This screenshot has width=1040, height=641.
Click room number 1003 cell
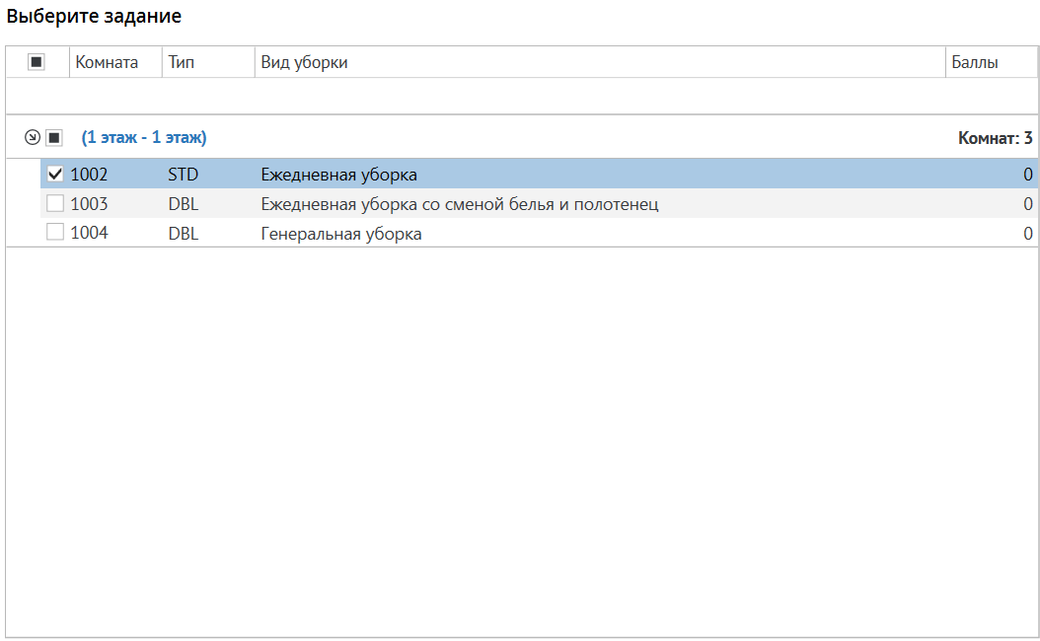click(x=90, y=204)
